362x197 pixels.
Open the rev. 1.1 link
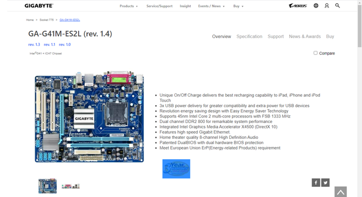[49, 44]
